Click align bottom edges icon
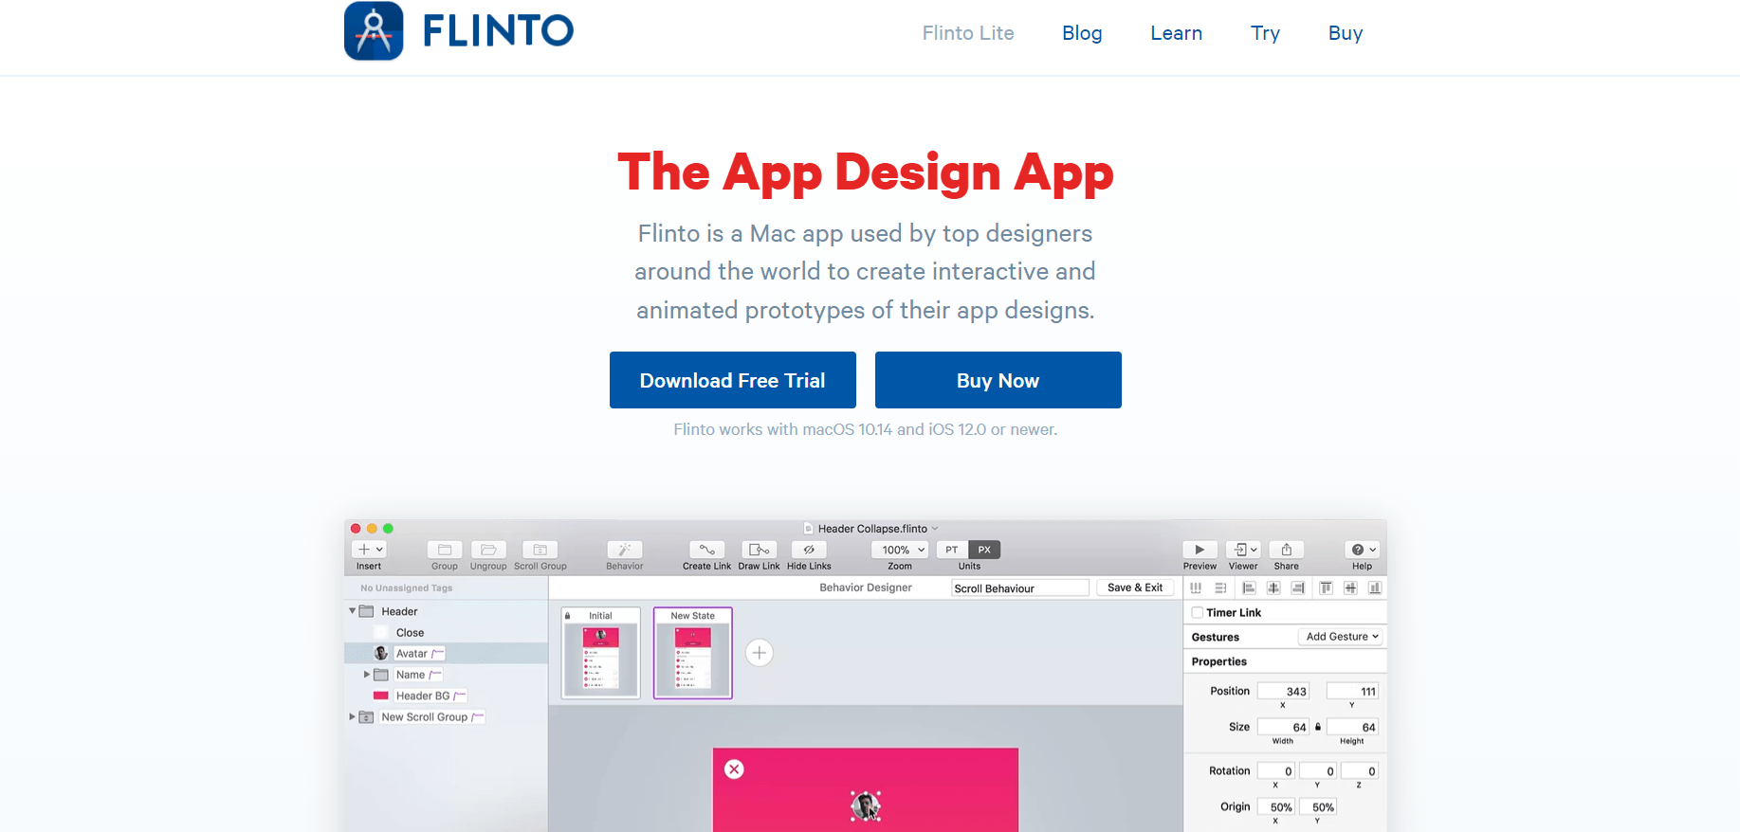1740x832 pixels. pyautogui.click(x=1375, y=588)
